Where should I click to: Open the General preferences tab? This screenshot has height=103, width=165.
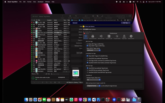pos(86,37)
